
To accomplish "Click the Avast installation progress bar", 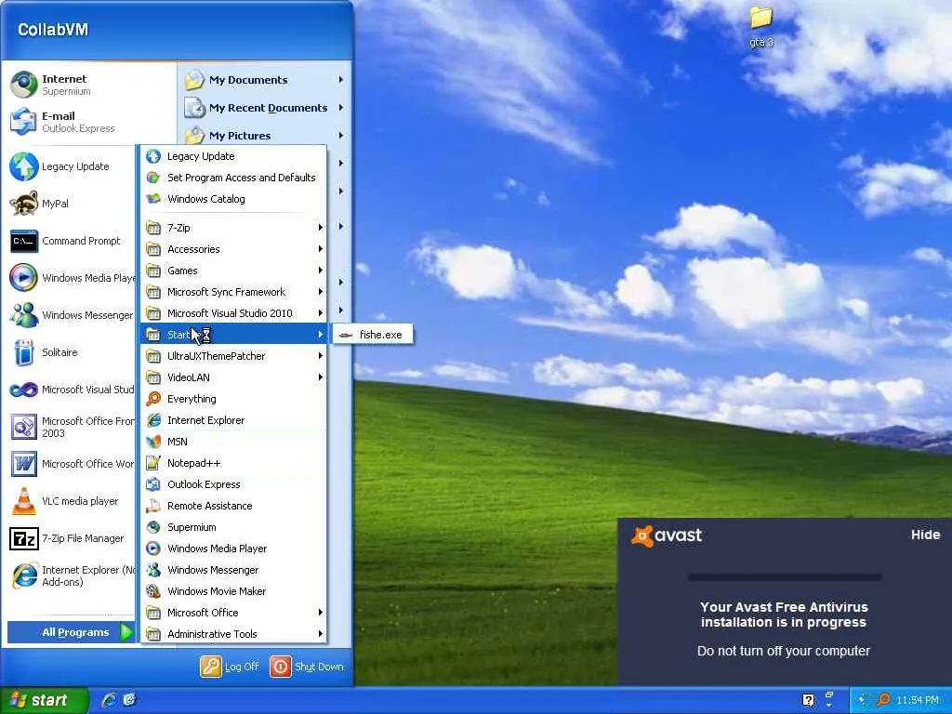I will click(785, 577).
